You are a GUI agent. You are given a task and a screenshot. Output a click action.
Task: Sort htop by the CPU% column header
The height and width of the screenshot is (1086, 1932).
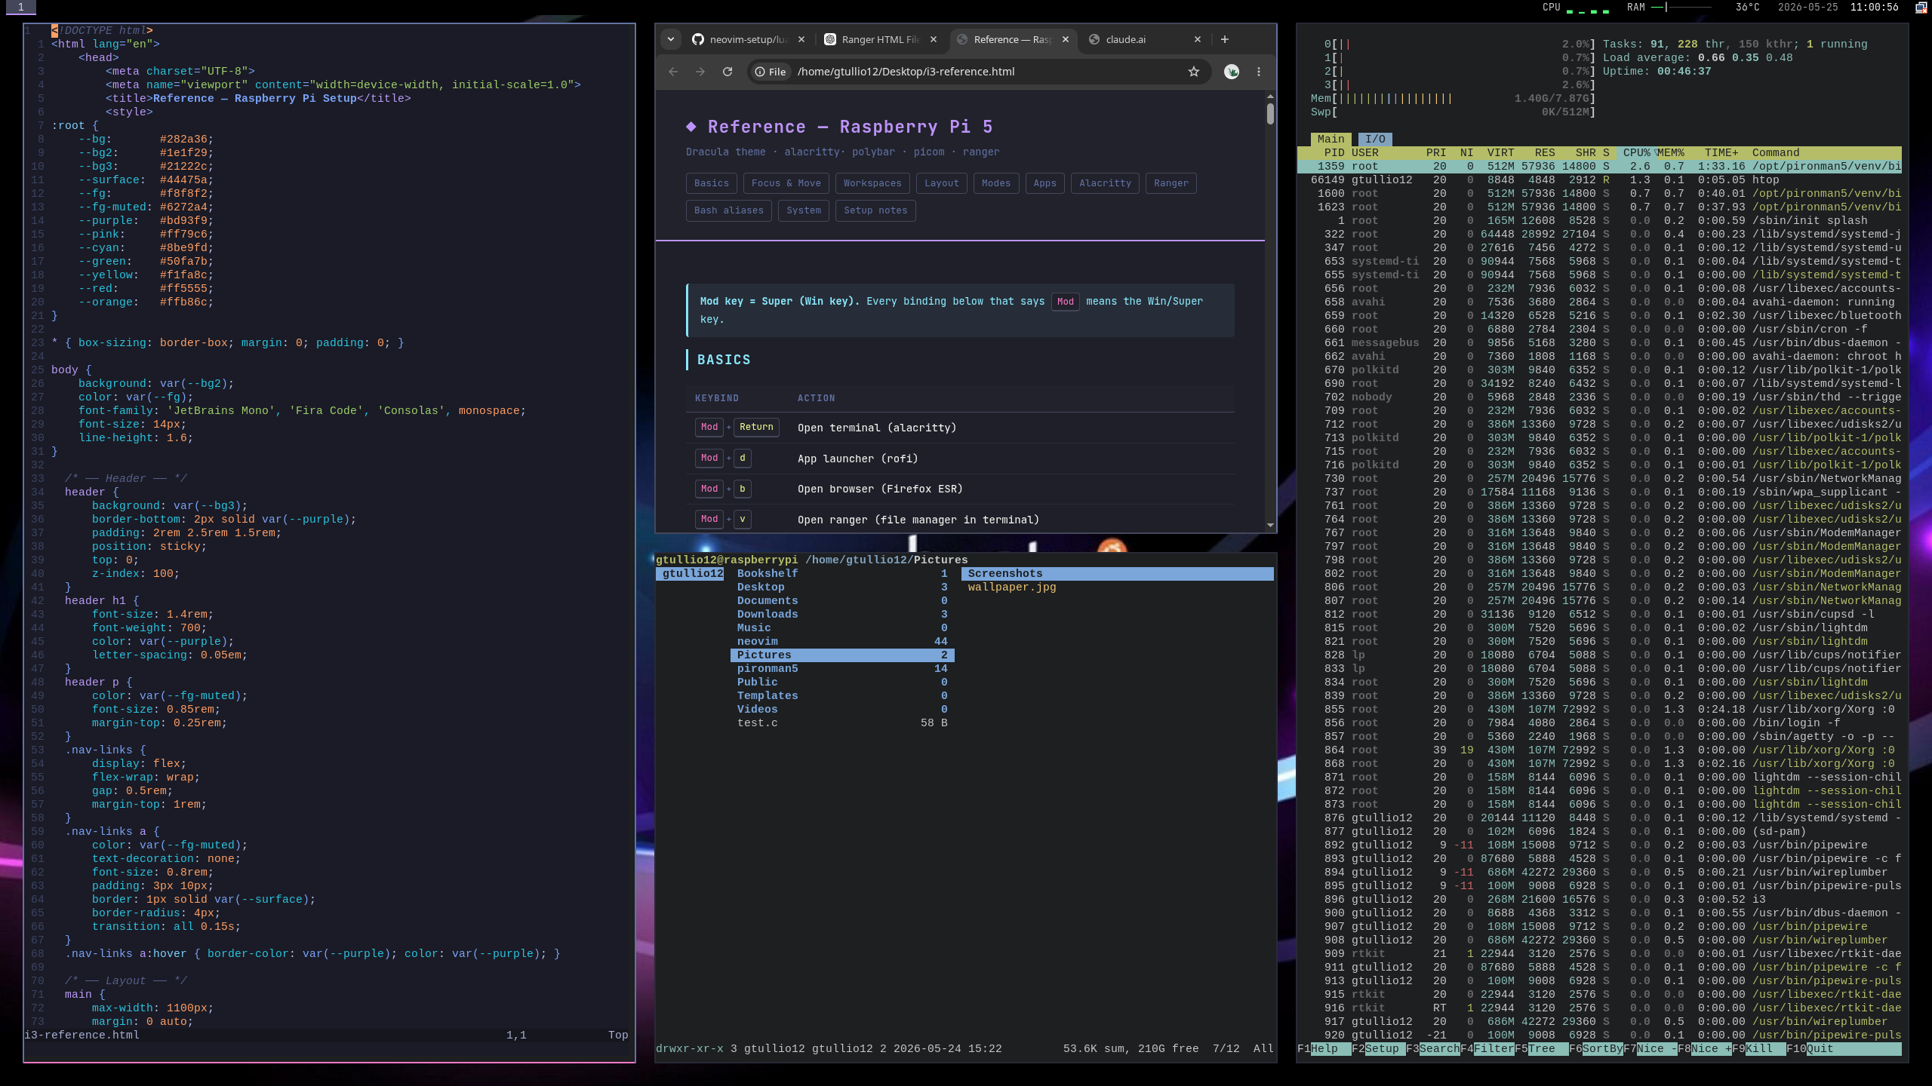pyautogui.click(x=1636, y=152)
